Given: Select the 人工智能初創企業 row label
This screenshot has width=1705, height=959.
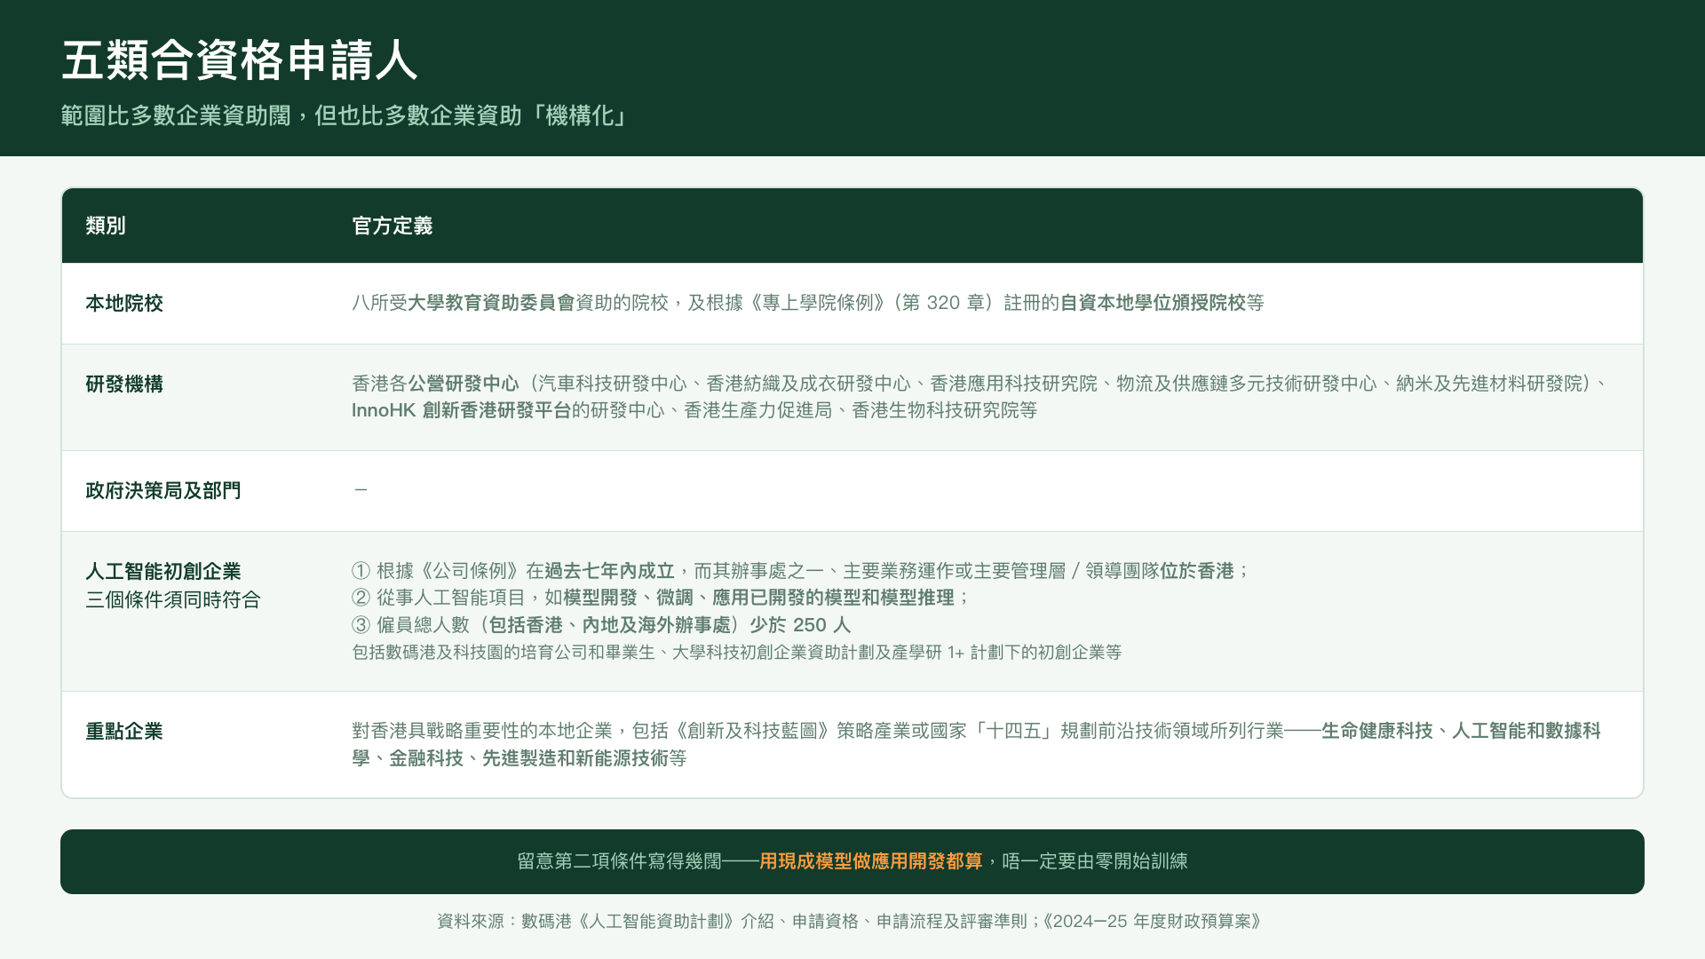Looking at the screenshot, I should (163, 571).
